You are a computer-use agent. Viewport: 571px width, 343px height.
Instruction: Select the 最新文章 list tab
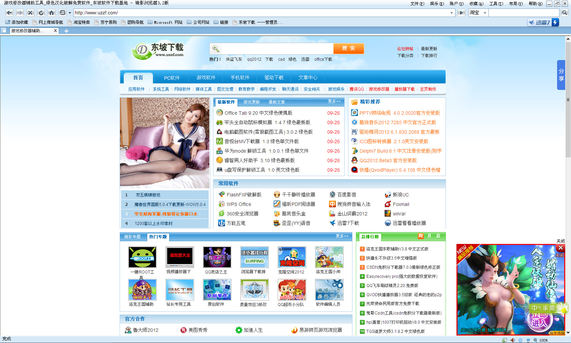(277, 102)
